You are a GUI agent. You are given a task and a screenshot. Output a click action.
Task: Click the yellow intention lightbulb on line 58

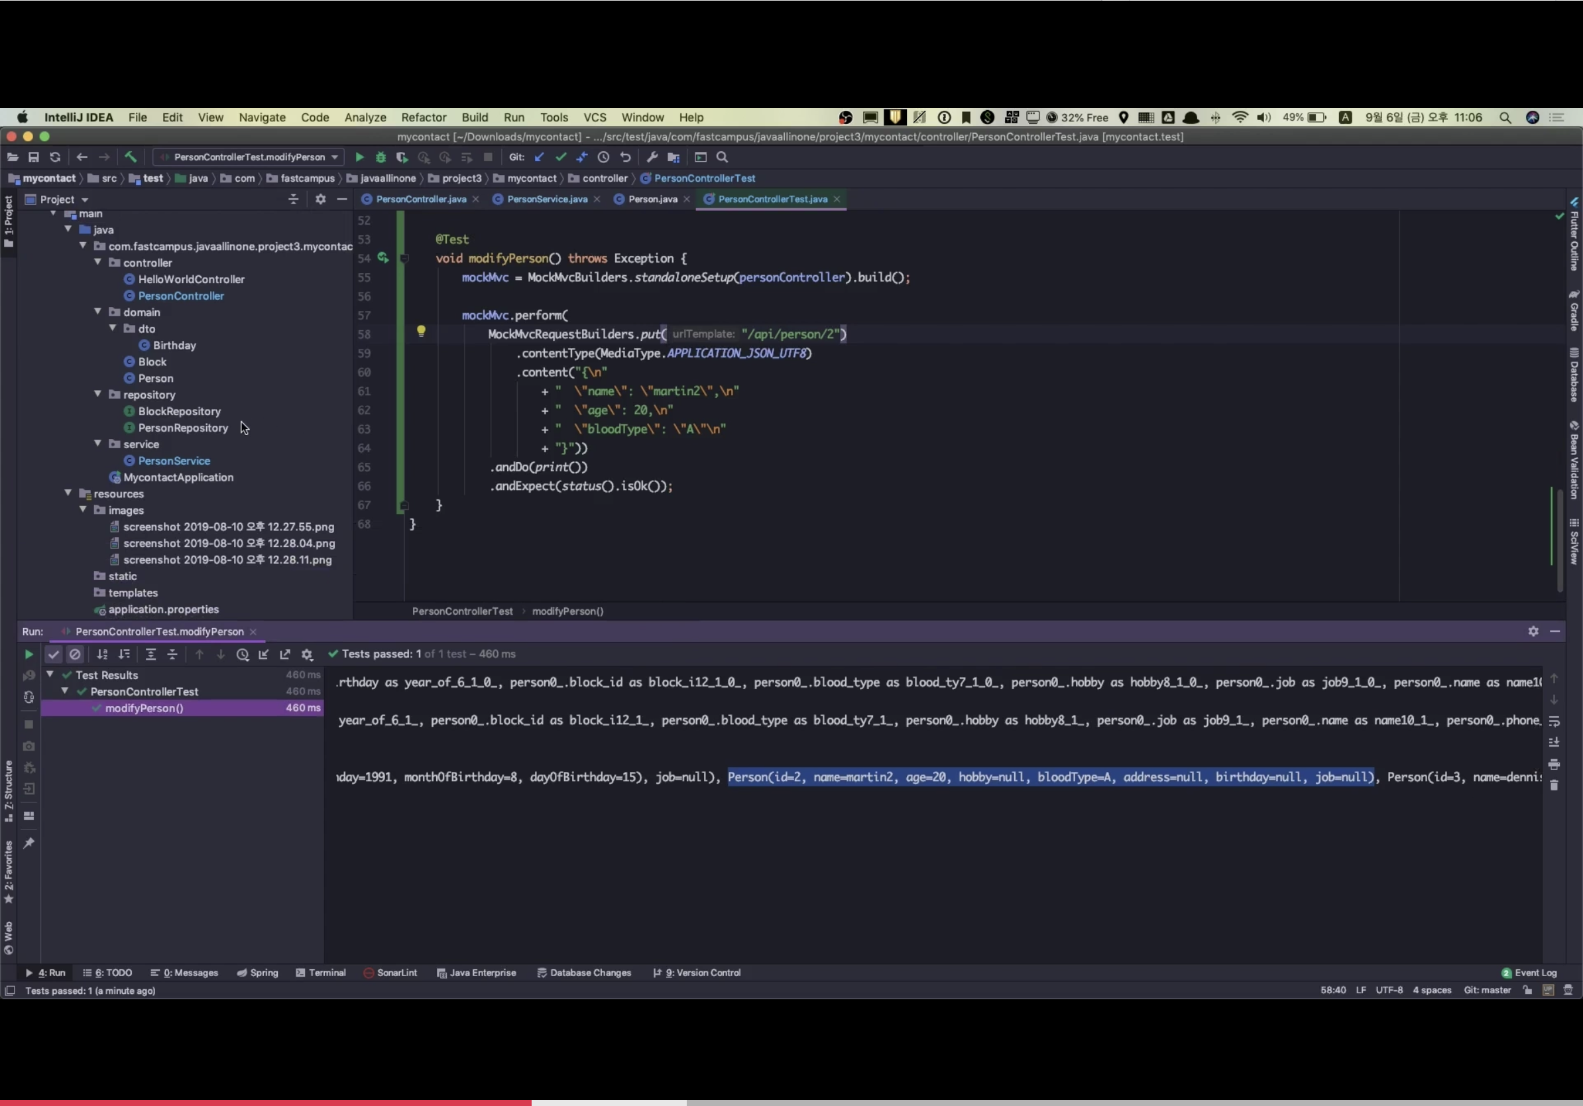point(421,331)
